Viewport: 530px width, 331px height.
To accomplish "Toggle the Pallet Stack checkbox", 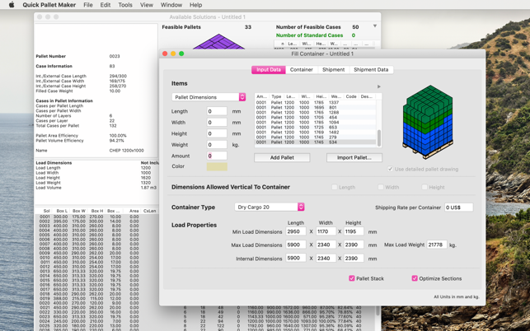I will (352, 278).
